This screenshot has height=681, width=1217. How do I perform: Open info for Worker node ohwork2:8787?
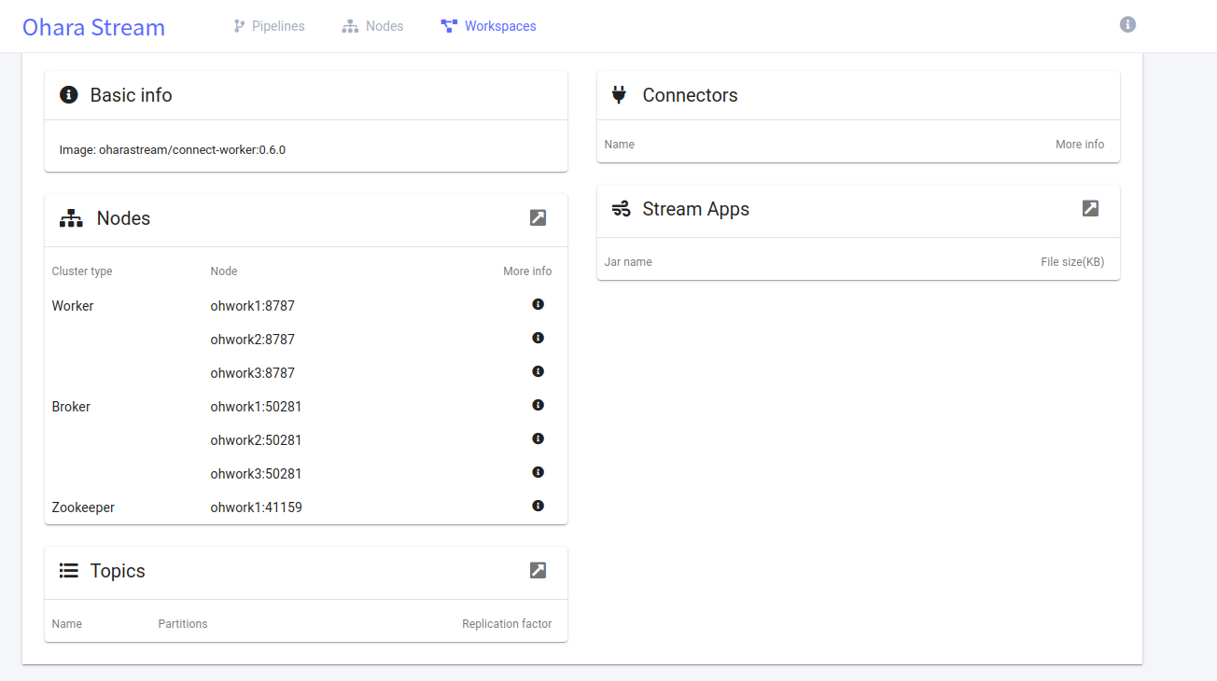538,338
